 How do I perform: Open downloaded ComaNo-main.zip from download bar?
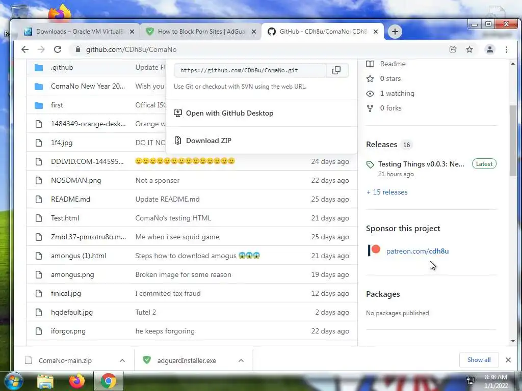pos(65,360)
